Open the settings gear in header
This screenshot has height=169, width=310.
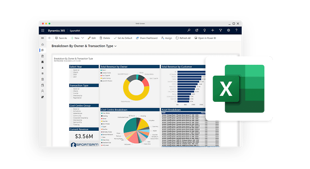click(228, 30)
